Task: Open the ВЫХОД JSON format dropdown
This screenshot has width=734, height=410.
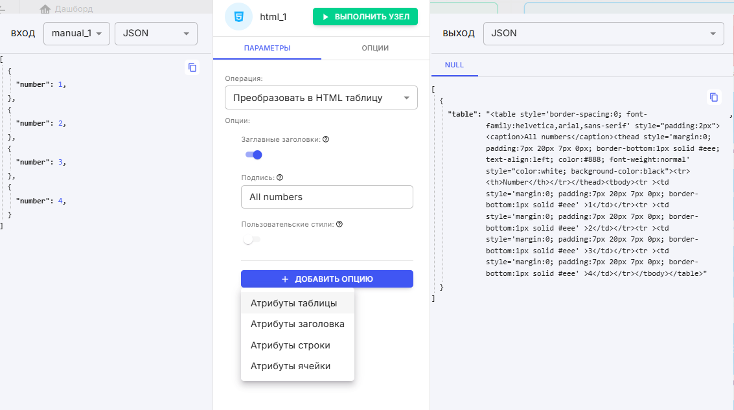Action: (603, 34)
